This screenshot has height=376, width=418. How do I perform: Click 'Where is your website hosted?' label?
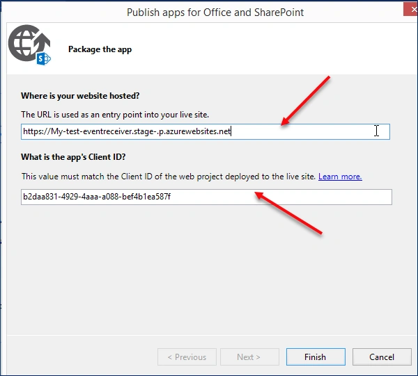tap(80, 96)
